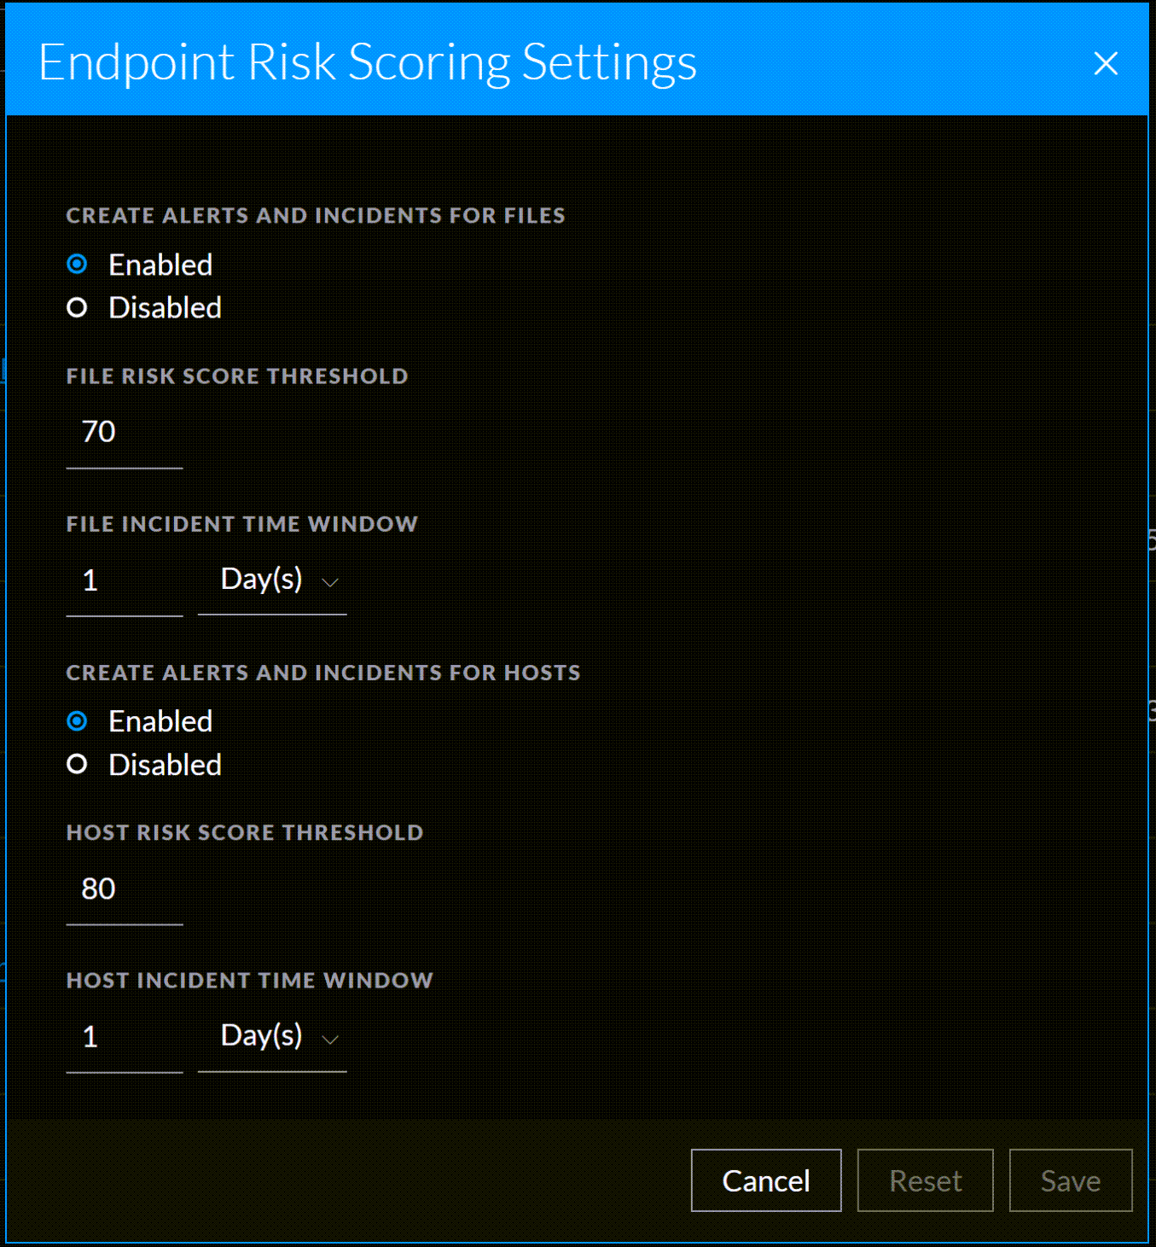Click the Enabled label under files section
The image size is (1156, 1247).
pyautogui.click(x=160, y=265)
